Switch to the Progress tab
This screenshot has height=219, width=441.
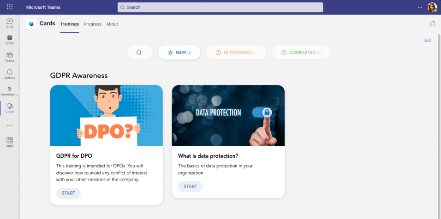tap(92, 24)
